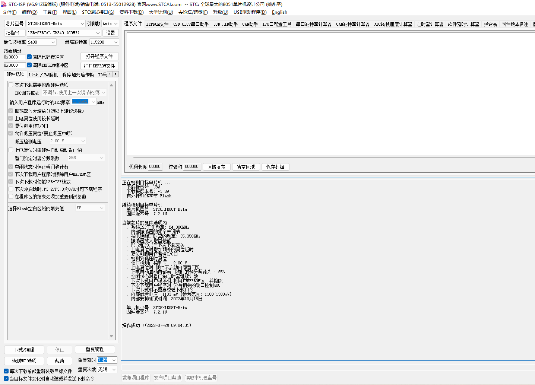Click the 保存数据 button
535x385 pixels.
coord(275,167)
